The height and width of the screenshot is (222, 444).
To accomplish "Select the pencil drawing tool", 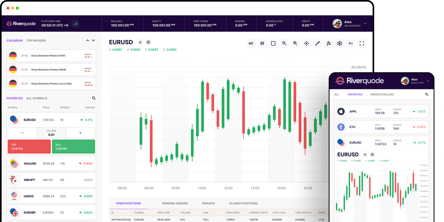I will (318, 44).
